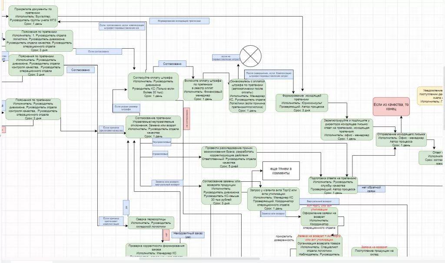
Task: Select the red 'Если из качества, то конец' block
Action: (391, 106)
